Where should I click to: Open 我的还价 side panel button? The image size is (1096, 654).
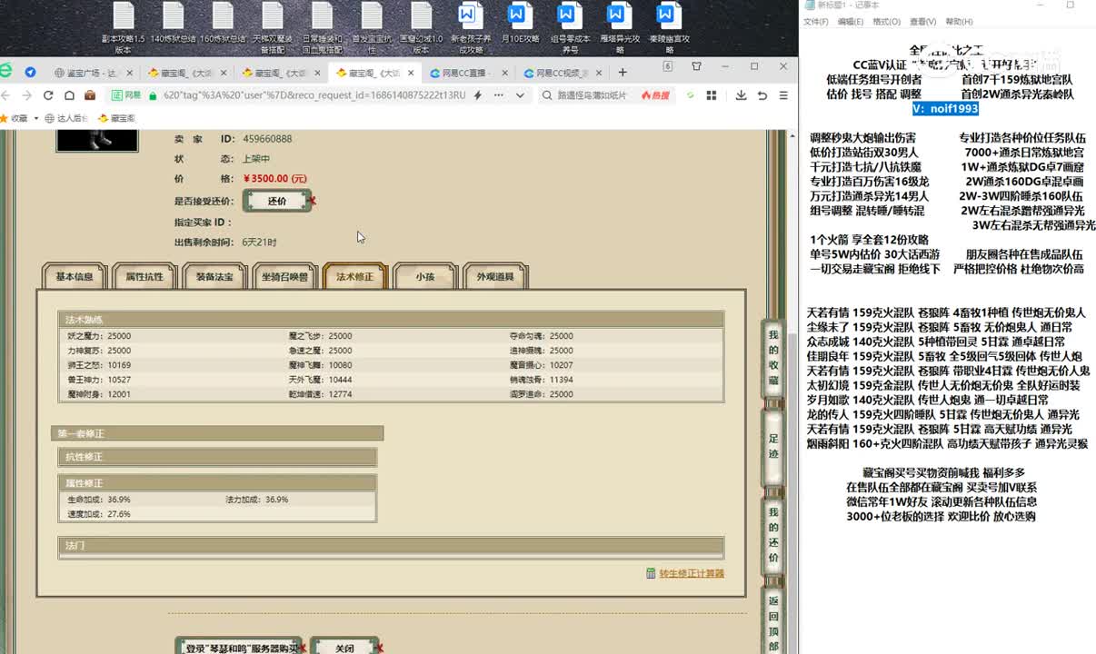(x=773, y=535)
